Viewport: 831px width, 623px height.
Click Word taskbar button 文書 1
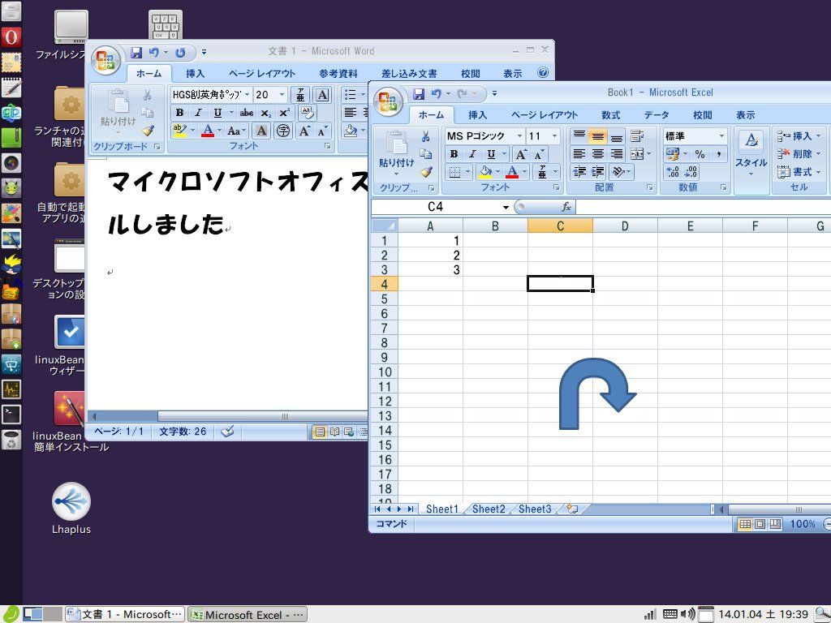click(x=125, y=615)
